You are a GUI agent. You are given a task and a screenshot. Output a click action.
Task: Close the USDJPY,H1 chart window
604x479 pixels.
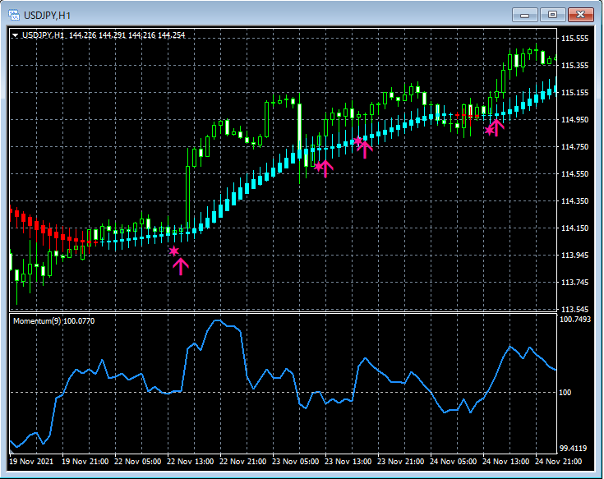pyautogui.click(x=581, y=15)
